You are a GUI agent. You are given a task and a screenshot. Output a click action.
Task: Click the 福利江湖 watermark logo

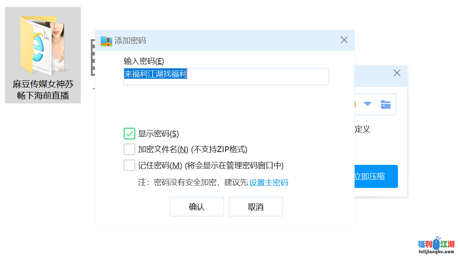pyautogui.click(x=436, y=246)
